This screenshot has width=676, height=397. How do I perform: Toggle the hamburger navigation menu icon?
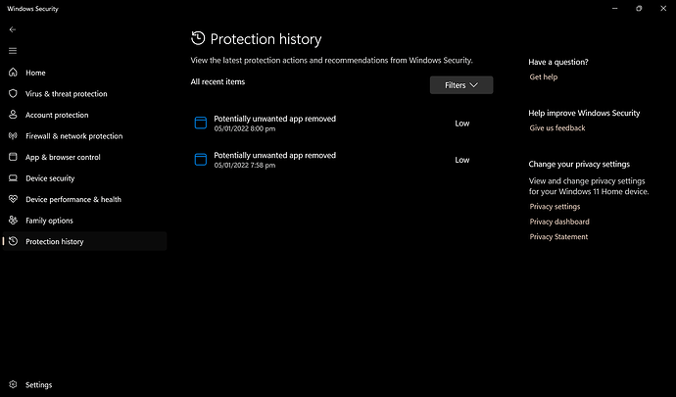tap(13, 51)
